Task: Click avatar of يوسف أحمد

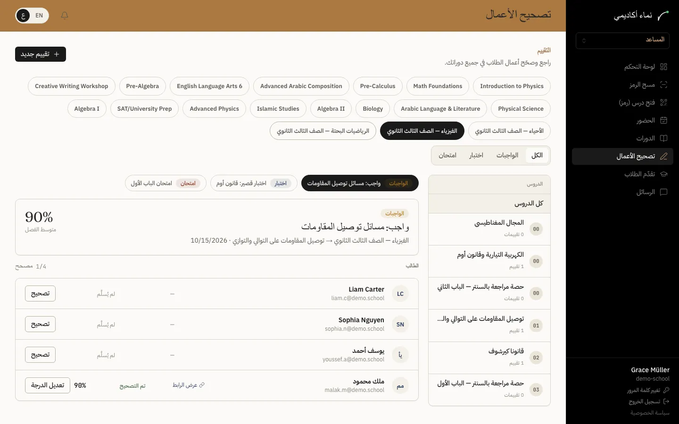Action: click(400, 355)
